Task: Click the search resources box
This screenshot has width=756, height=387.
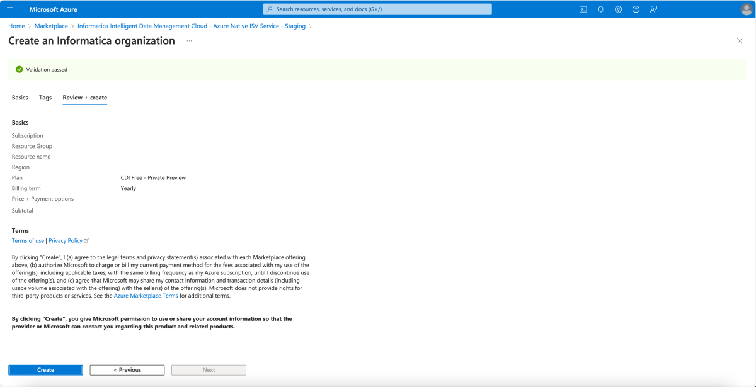Action: [377, 9]
